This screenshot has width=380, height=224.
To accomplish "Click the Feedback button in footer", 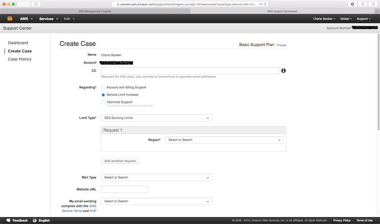I will pyautogui.click(x=17, y=220).
